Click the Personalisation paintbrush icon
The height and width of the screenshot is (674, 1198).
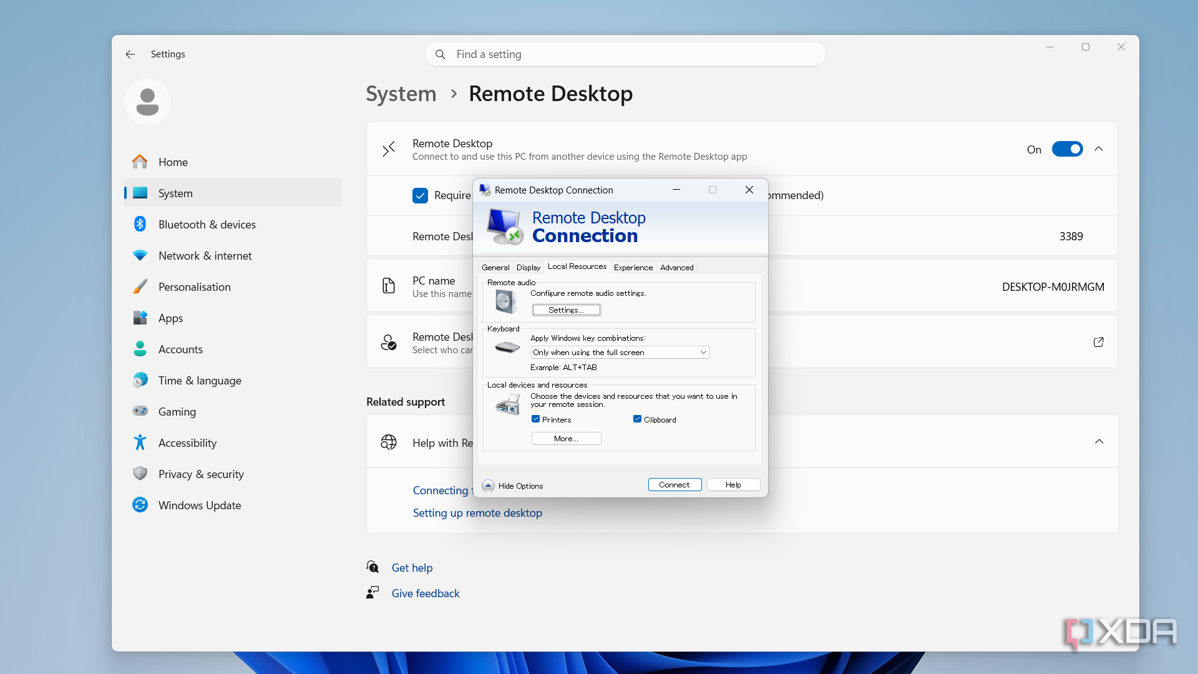point(140,286)
